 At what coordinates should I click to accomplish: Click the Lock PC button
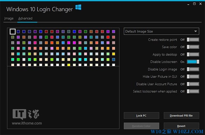pyautogui.click(x=141, y=116)
